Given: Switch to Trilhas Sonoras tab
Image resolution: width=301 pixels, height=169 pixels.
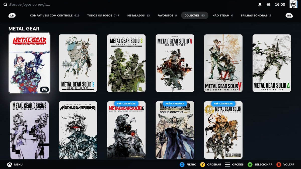Looking at the screenshot, I should click(x=256, y=16).
